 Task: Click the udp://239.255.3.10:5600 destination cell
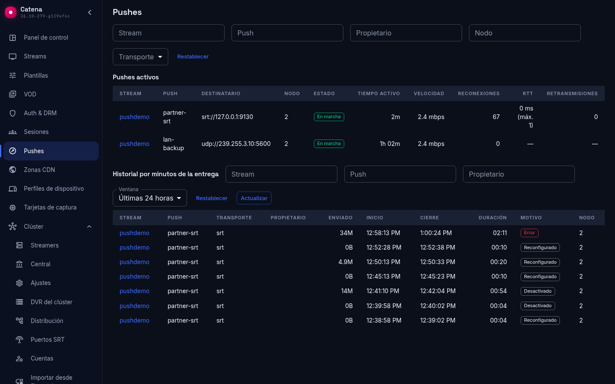pyautogui.click(x=236, y=144)
